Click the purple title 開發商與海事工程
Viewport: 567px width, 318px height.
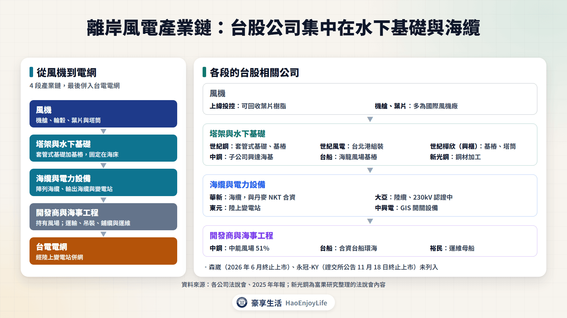pos(241,236)
